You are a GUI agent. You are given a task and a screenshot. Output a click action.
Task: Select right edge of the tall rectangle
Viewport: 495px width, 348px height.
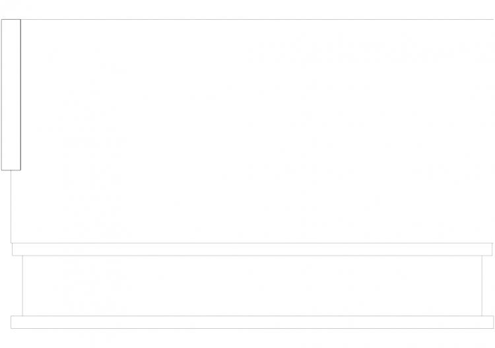[x=21, y=94]
